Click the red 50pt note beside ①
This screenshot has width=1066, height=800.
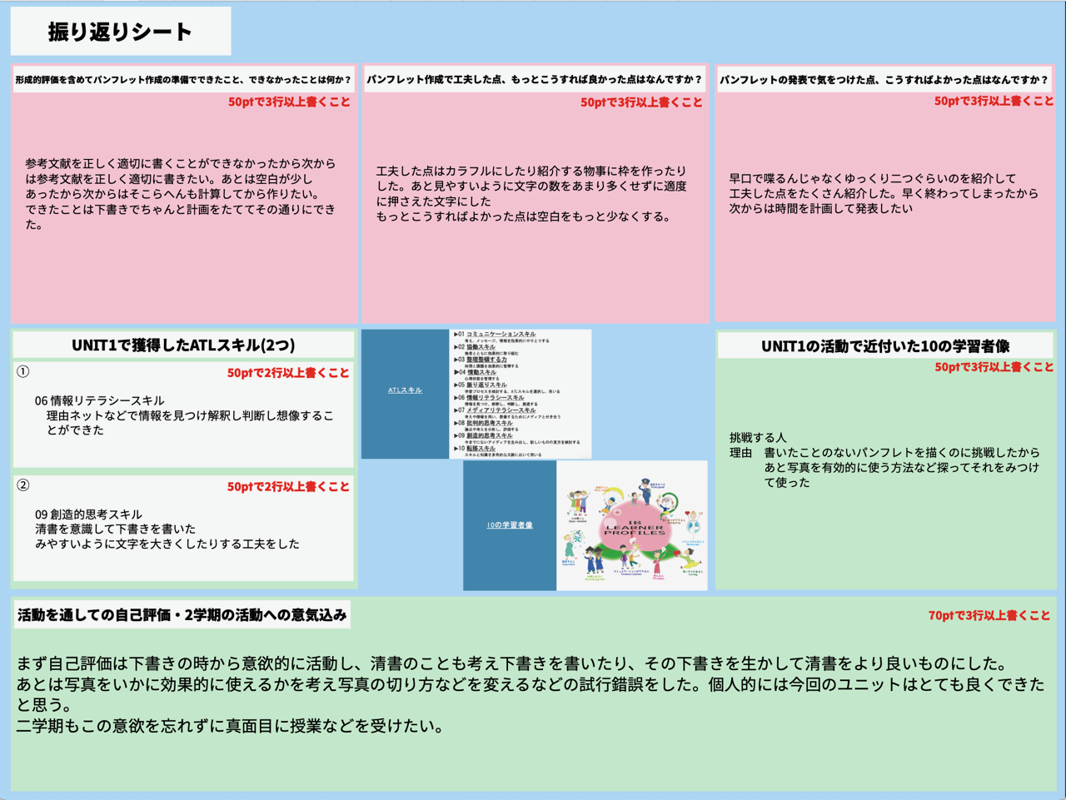point(288,373)
